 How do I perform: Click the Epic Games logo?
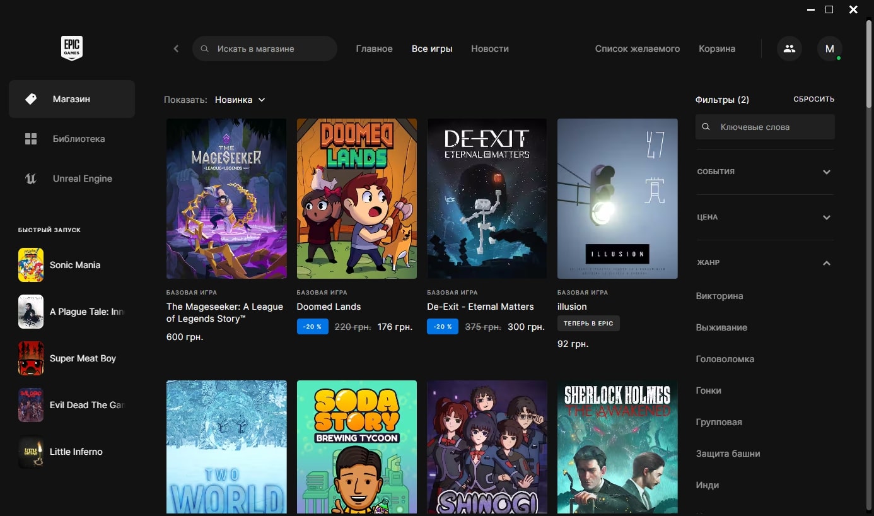(x=72, y=49)
